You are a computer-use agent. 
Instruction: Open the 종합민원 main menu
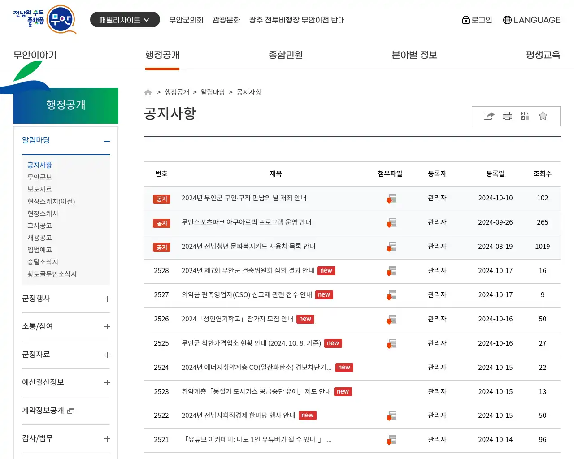click(x=286, y=55)
